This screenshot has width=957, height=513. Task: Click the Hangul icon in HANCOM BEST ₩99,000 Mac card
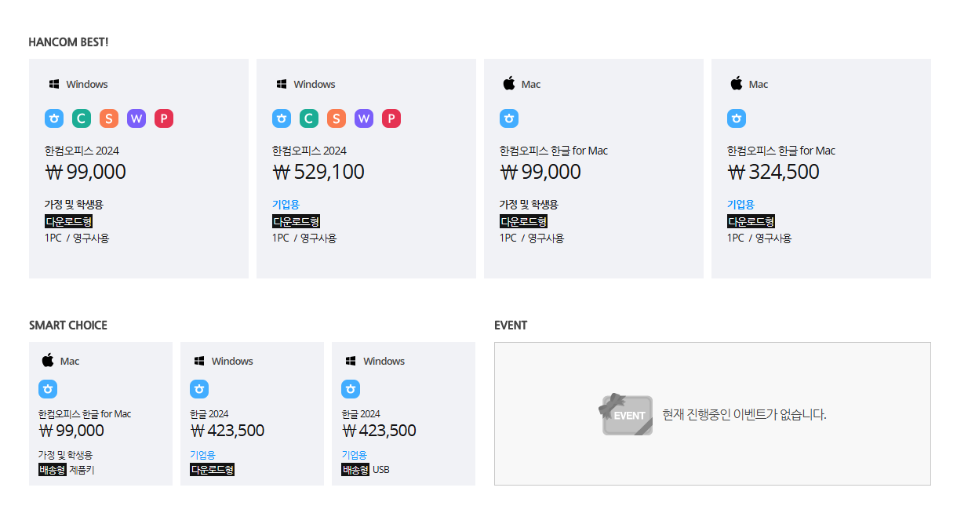tap(509, 118)
